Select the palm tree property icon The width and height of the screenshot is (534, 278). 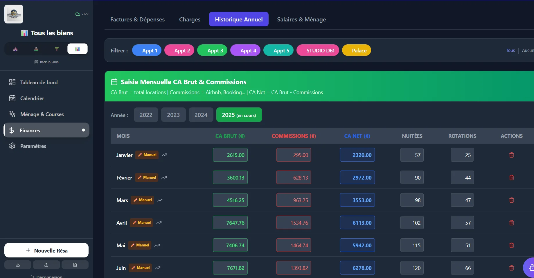[x=57, y=49]
